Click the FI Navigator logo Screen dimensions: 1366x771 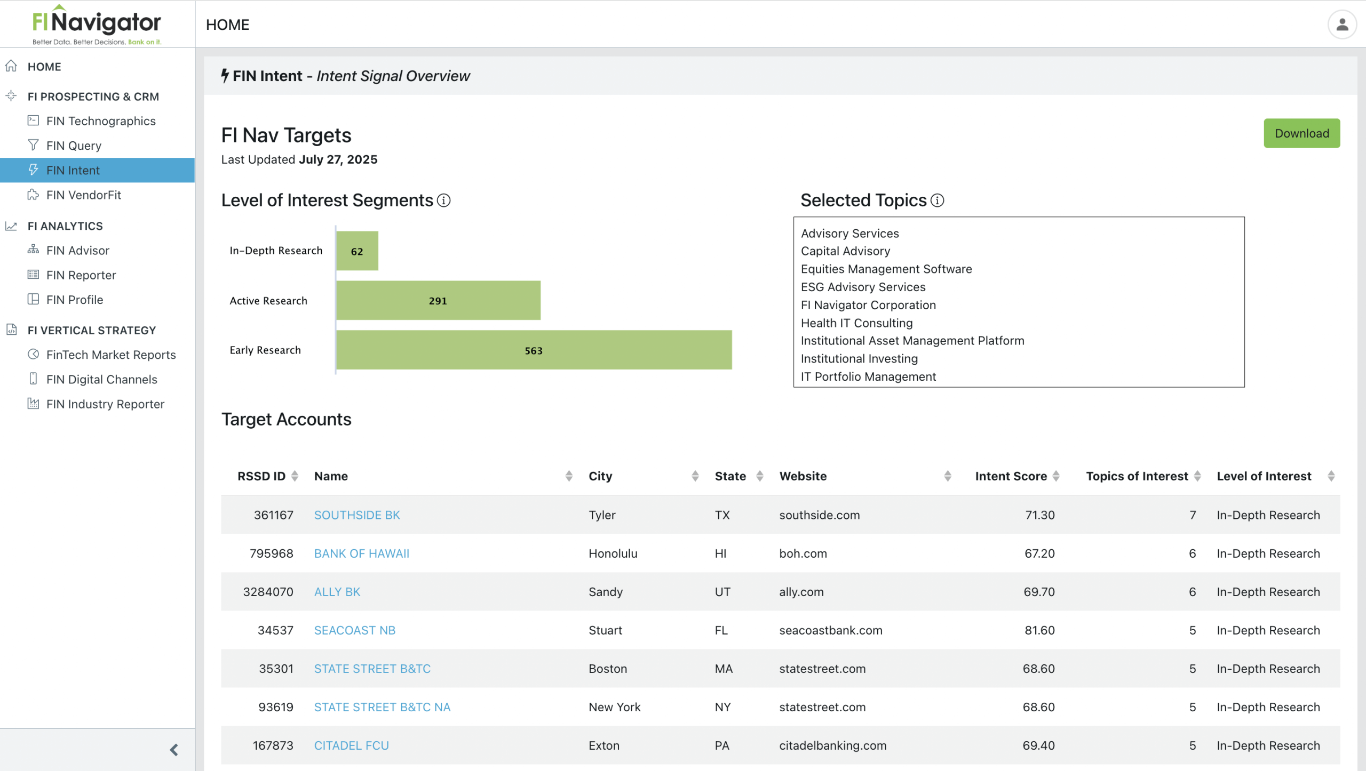coord(97,25)
